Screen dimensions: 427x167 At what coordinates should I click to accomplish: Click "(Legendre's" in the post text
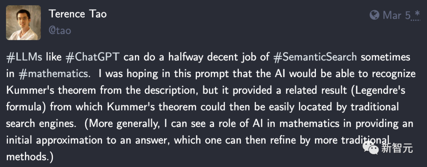(x=381, y=90)
